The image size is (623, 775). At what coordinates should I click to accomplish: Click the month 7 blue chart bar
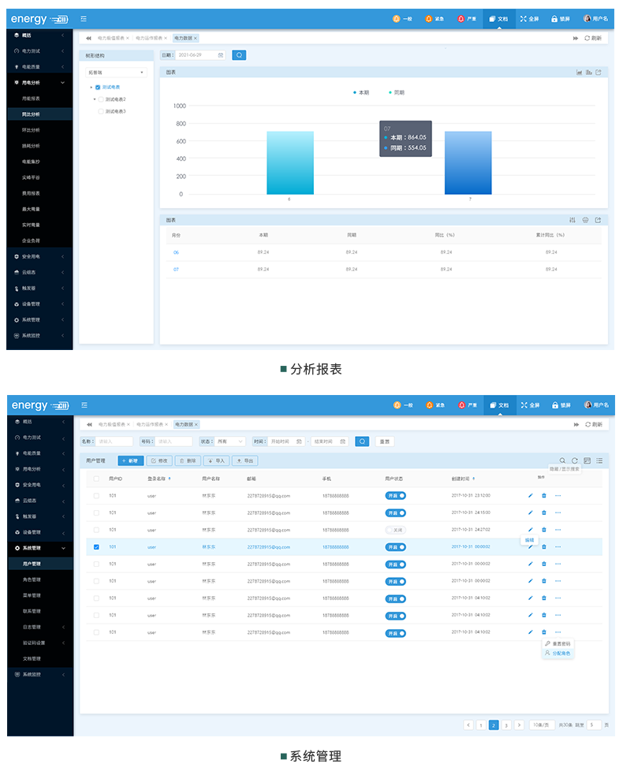coord(468,162)
